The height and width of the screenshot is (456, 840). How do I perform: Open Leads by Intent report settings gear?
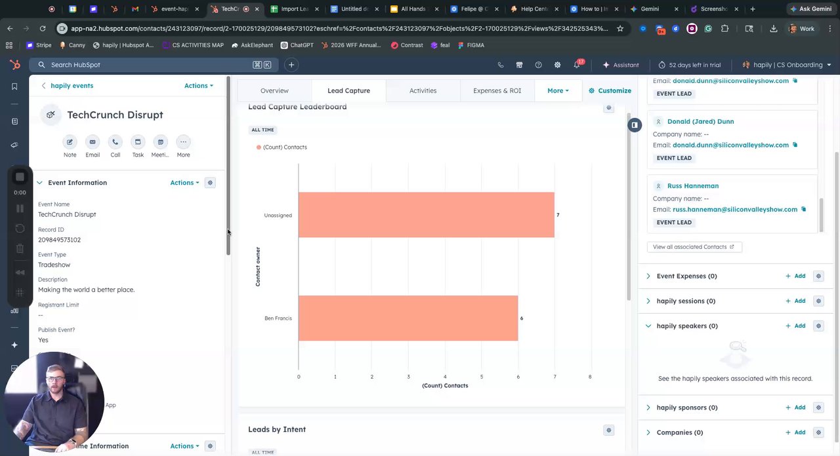tap(608, 430)
